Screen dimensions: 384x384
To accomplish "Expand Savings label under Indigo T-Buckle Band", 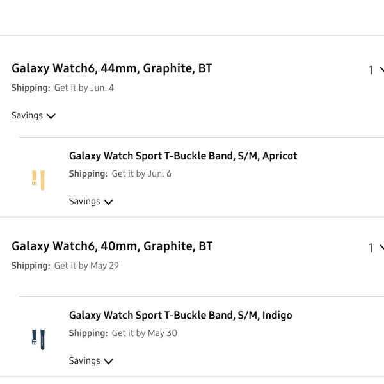I will (x=84, y=361).
